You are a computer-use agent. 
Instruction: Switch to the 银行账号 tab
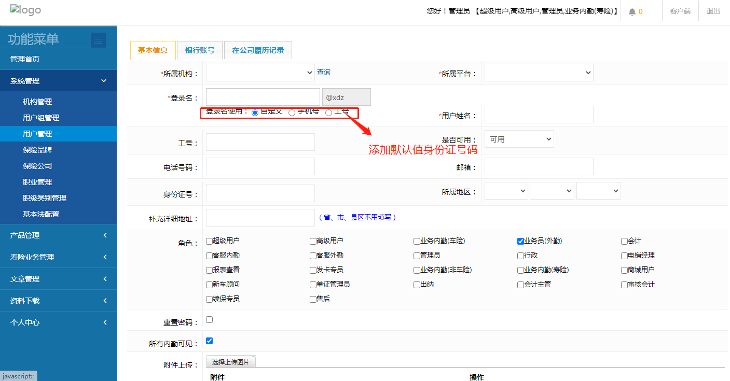point(200,50)
